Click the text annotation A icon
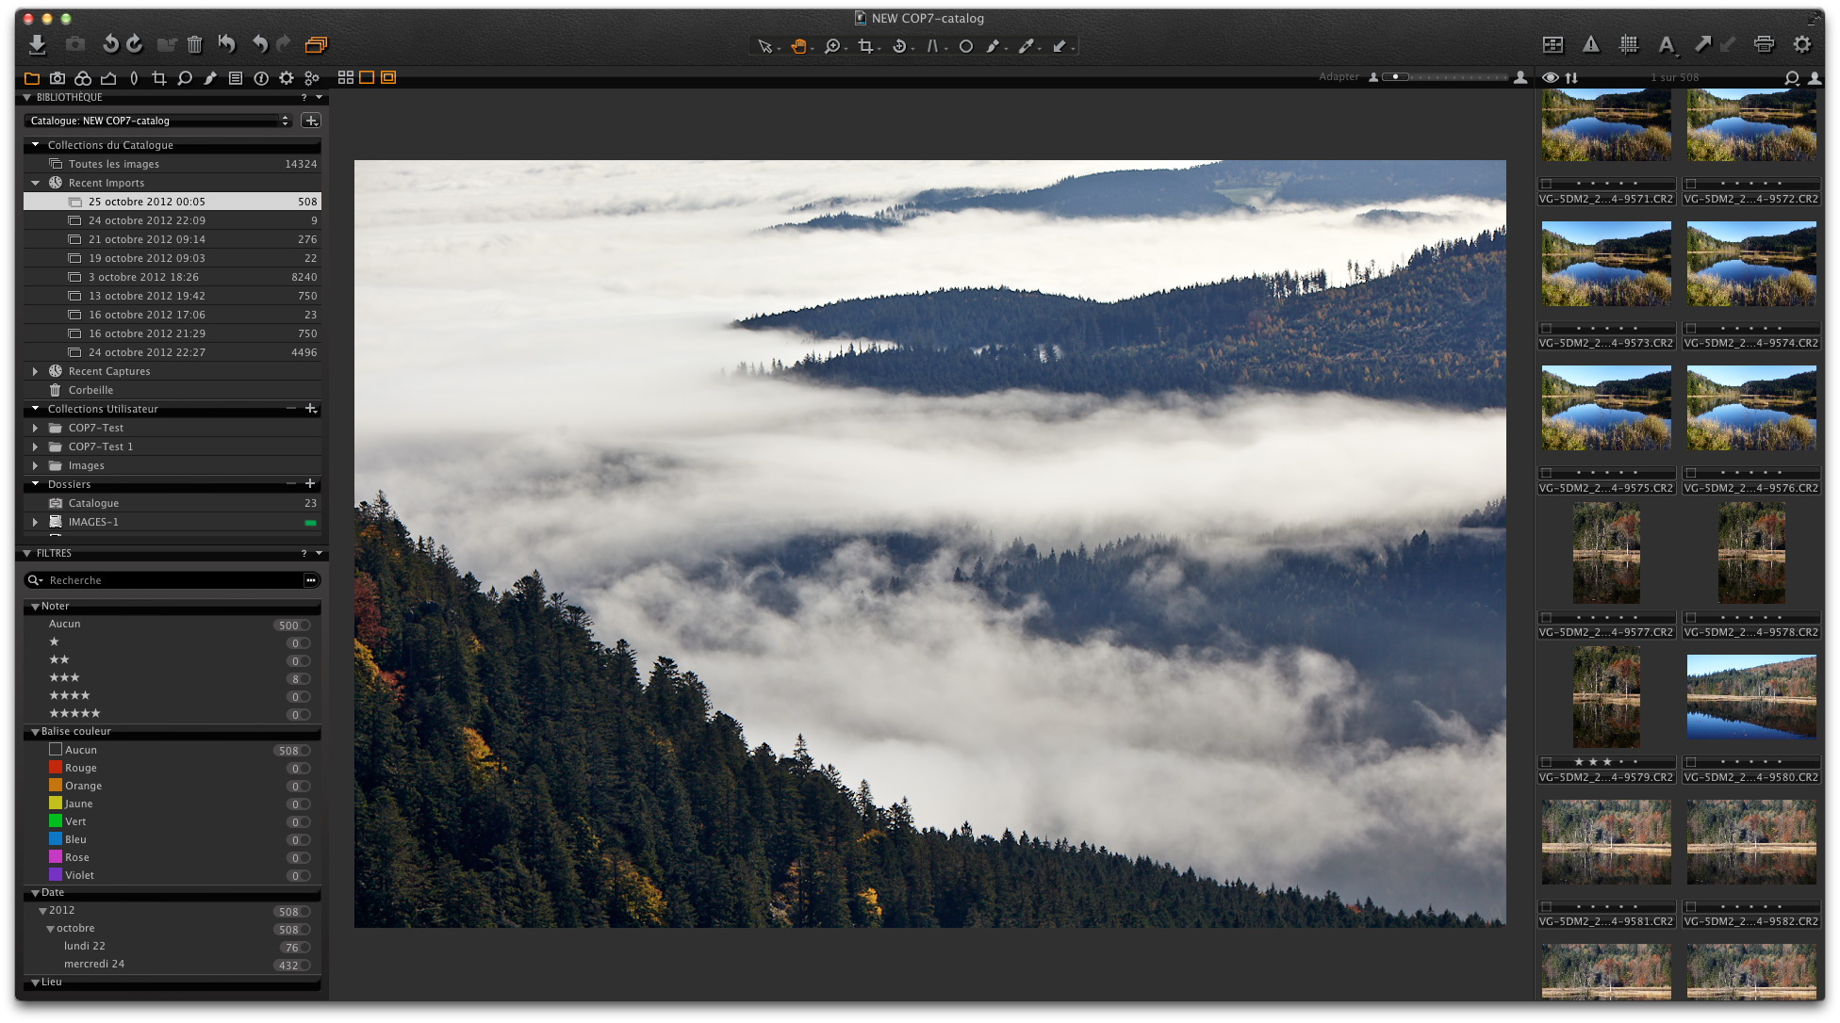This screenshot has width=1840, height=1023. tap(1667, 44)
